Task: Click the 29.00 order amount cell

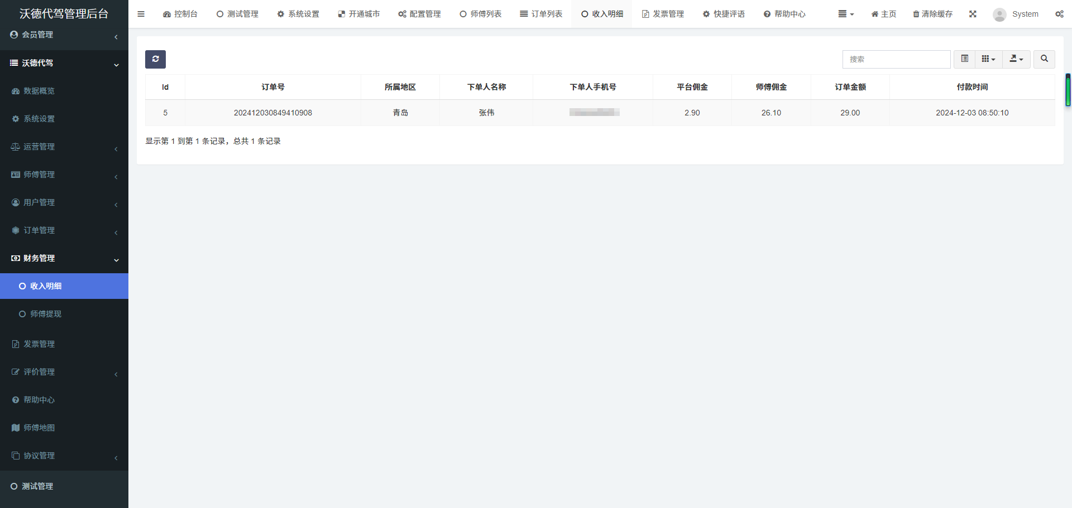Action: click(x=850, y=113)
